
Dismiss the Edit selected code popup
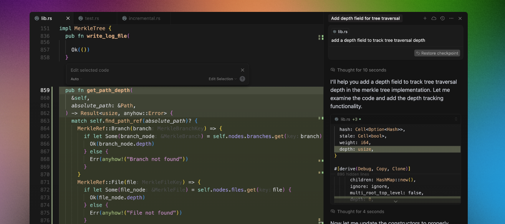tap(242, 70)
